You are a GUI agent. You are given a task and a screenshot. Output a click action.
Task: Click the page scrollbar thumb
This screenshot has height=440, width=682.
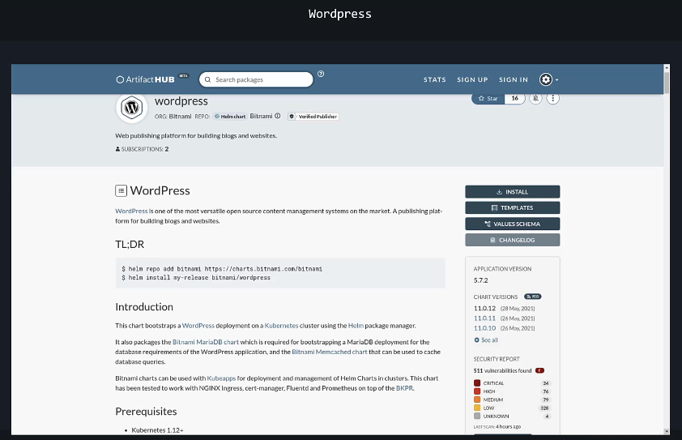pos(667,83)
